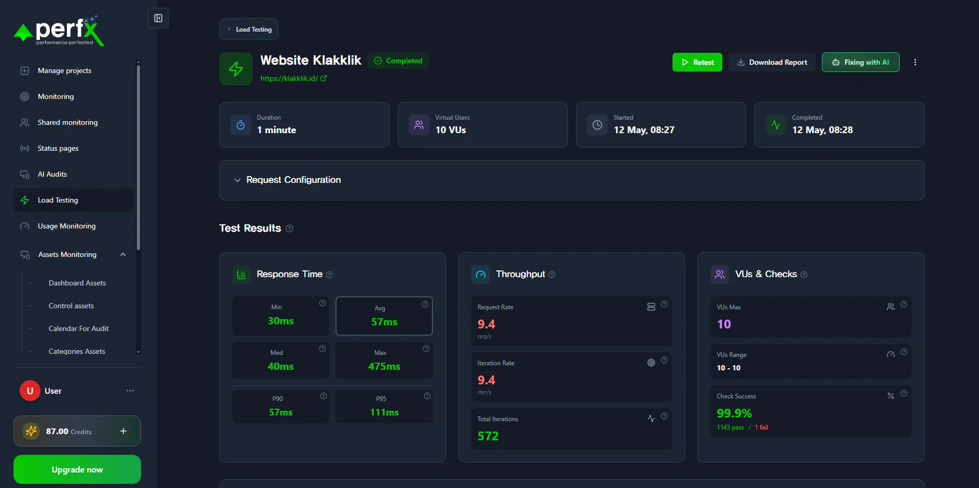Image resolution: width=979 pixels, height=488 pixels.
Task: Click the '1 fail' count text
Action: tap(761, 427)
